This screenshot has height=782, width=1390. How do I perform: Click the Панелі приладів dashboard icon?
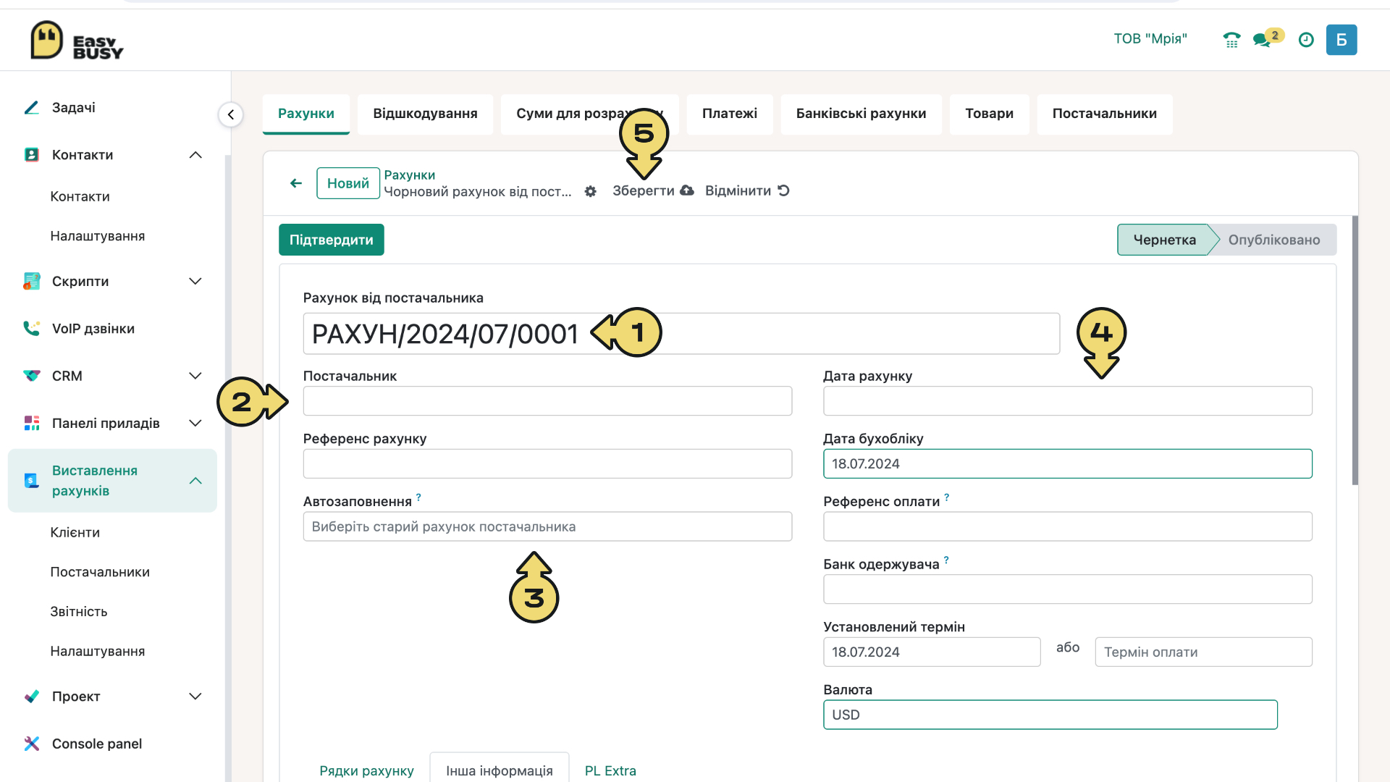coord(32,423)
